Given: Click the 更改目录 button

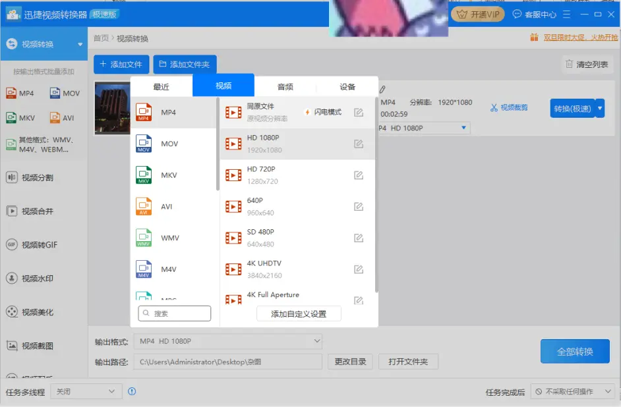Looking at the screenshot, I should point(350,362).
